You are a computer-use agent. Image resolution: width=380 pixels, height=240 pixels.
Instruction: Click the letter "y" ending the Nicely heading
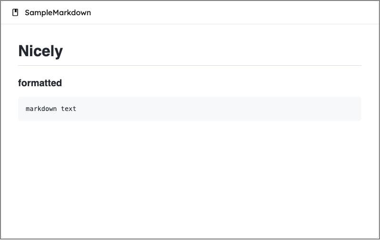59,51
